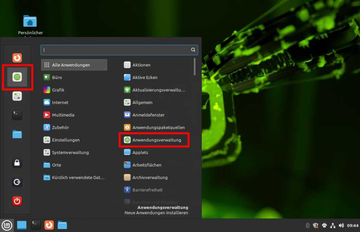Image resolution: width=360 pixels, height=232 pixels.
Task: Open Firefox from the taskbar
Action: [x=49, y=225]
